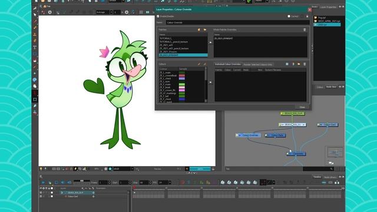Click the pink crown_thi colour sample swatch
Viewport: 377px width, 212px height.
182,90
